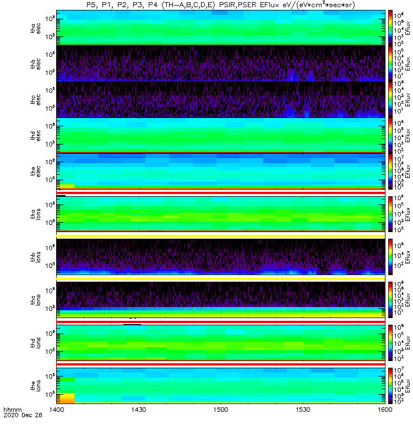Click the 1530 time axis label

[x=303, y=410]
